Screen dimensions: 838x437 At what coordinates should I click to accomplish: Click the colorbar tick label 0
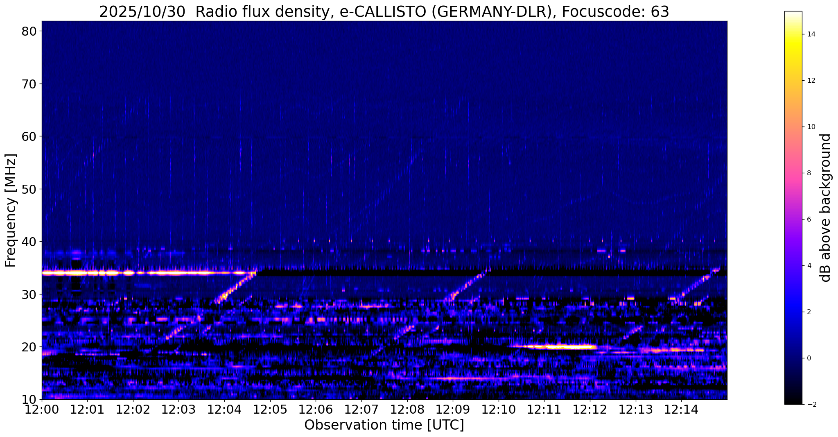(x=809, y=358)
